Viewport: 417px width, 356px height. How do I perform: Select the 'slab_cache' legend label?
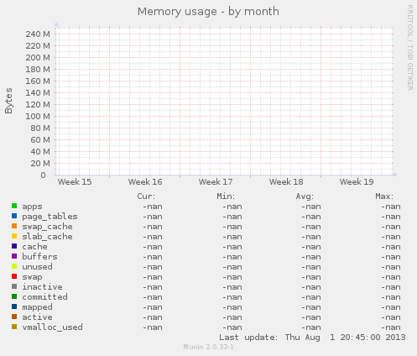click(47, 237)
